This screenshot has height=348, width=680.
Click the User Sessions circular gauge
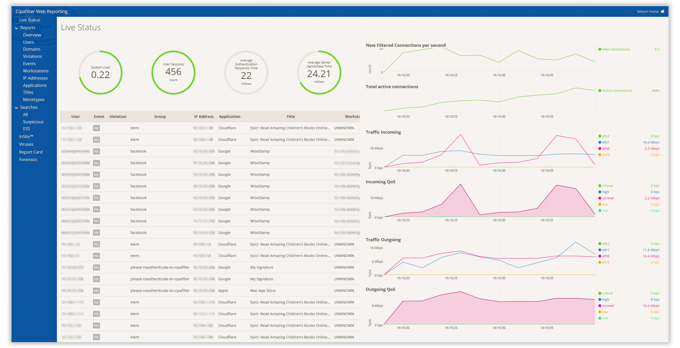coord(173,73)
